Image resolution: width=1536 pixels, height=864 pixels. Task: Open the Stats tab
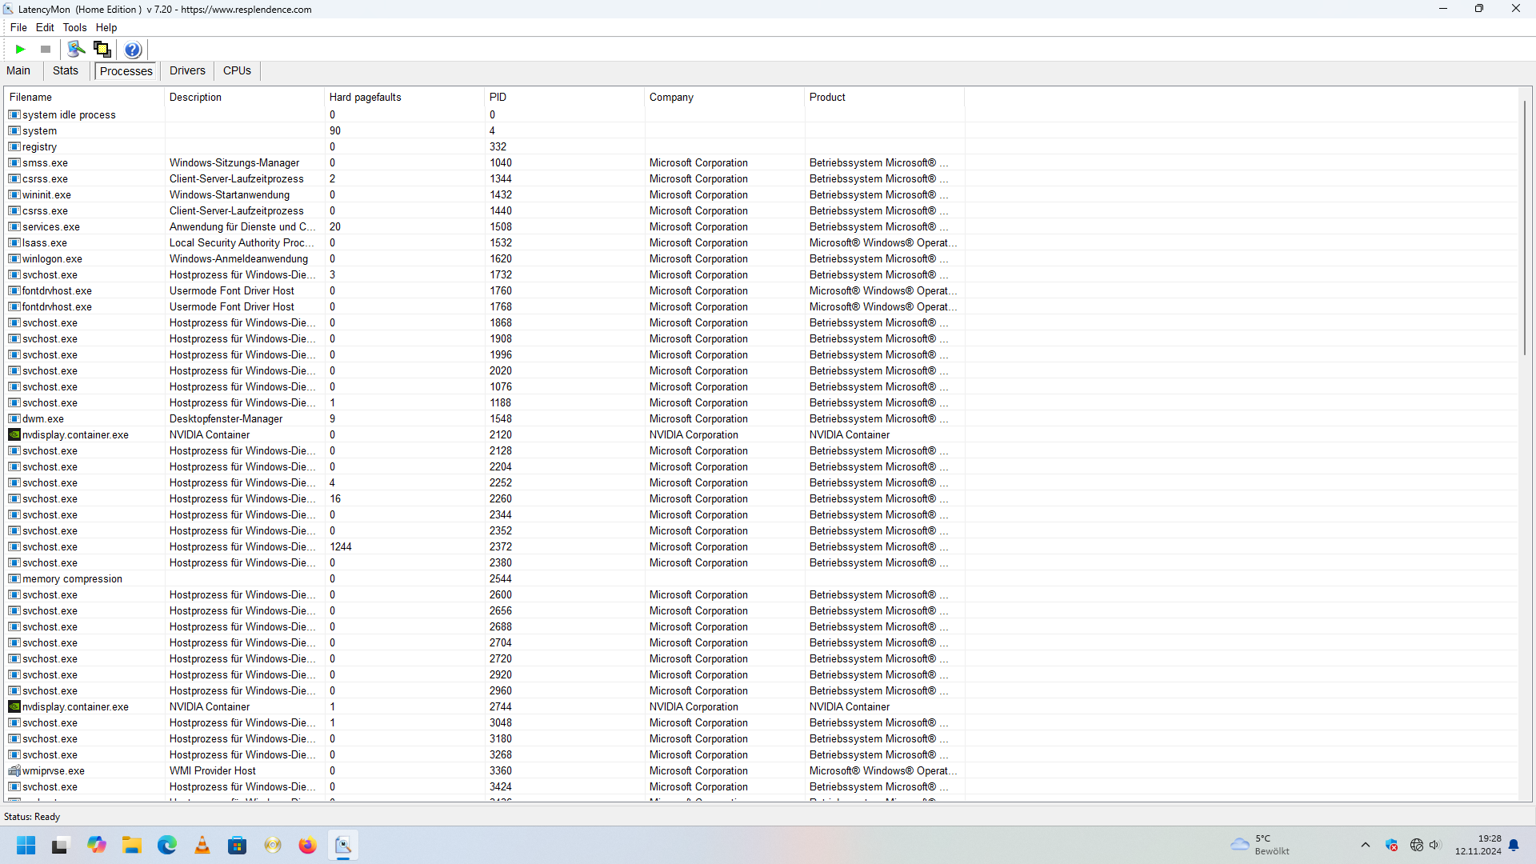point(66,71)
